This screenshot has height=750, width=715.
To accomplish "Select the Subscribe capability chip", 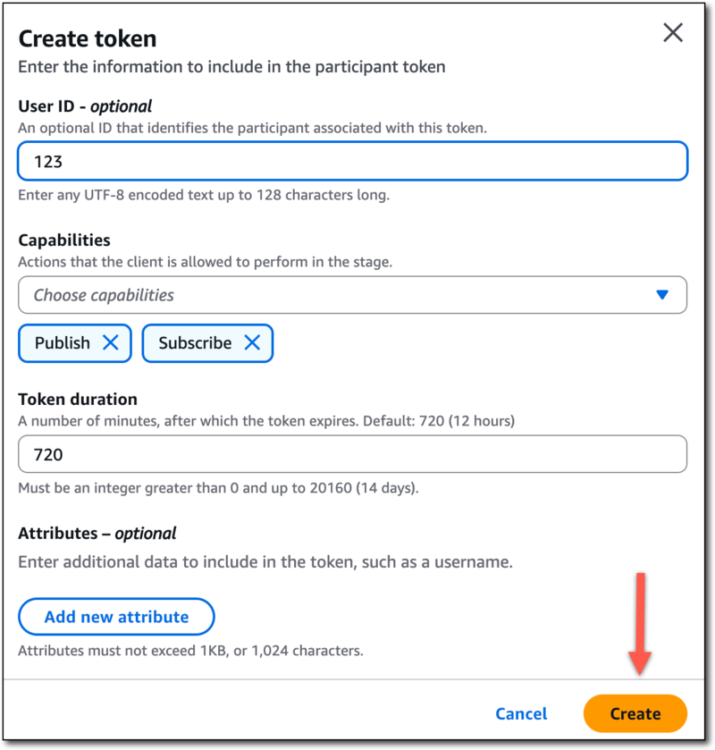I will click(x=194, y=342).
